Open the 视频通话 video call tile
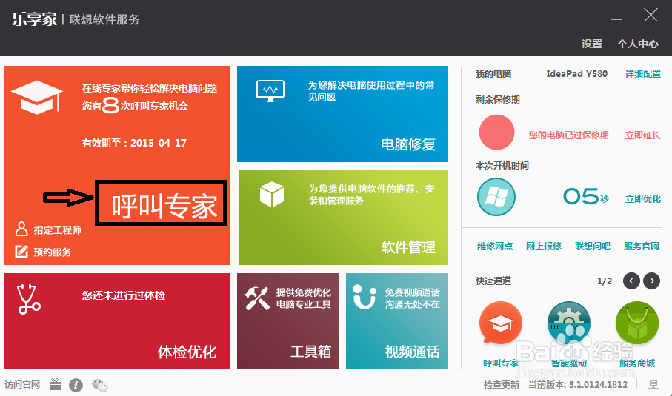Image resolution: width=672 pixels, height=396 pixels. (x=396, y=321)
